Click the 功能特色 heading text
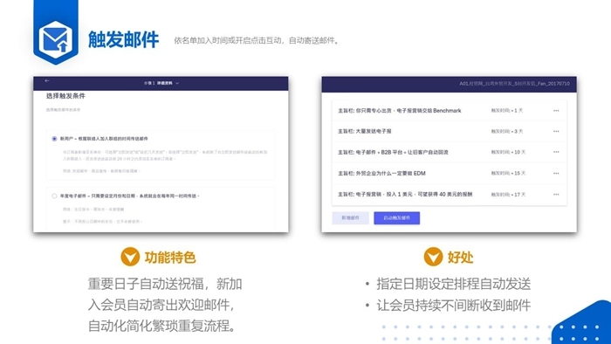The height and width of the screenshot is (344, 611). [170, 257]
